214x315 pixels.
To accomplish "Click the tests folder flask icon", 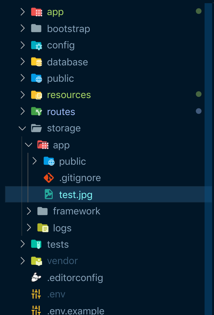I will [36, 244].
